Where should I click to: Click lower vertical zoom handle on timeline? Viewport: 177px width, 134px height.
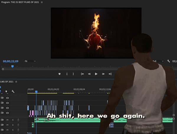174,119
